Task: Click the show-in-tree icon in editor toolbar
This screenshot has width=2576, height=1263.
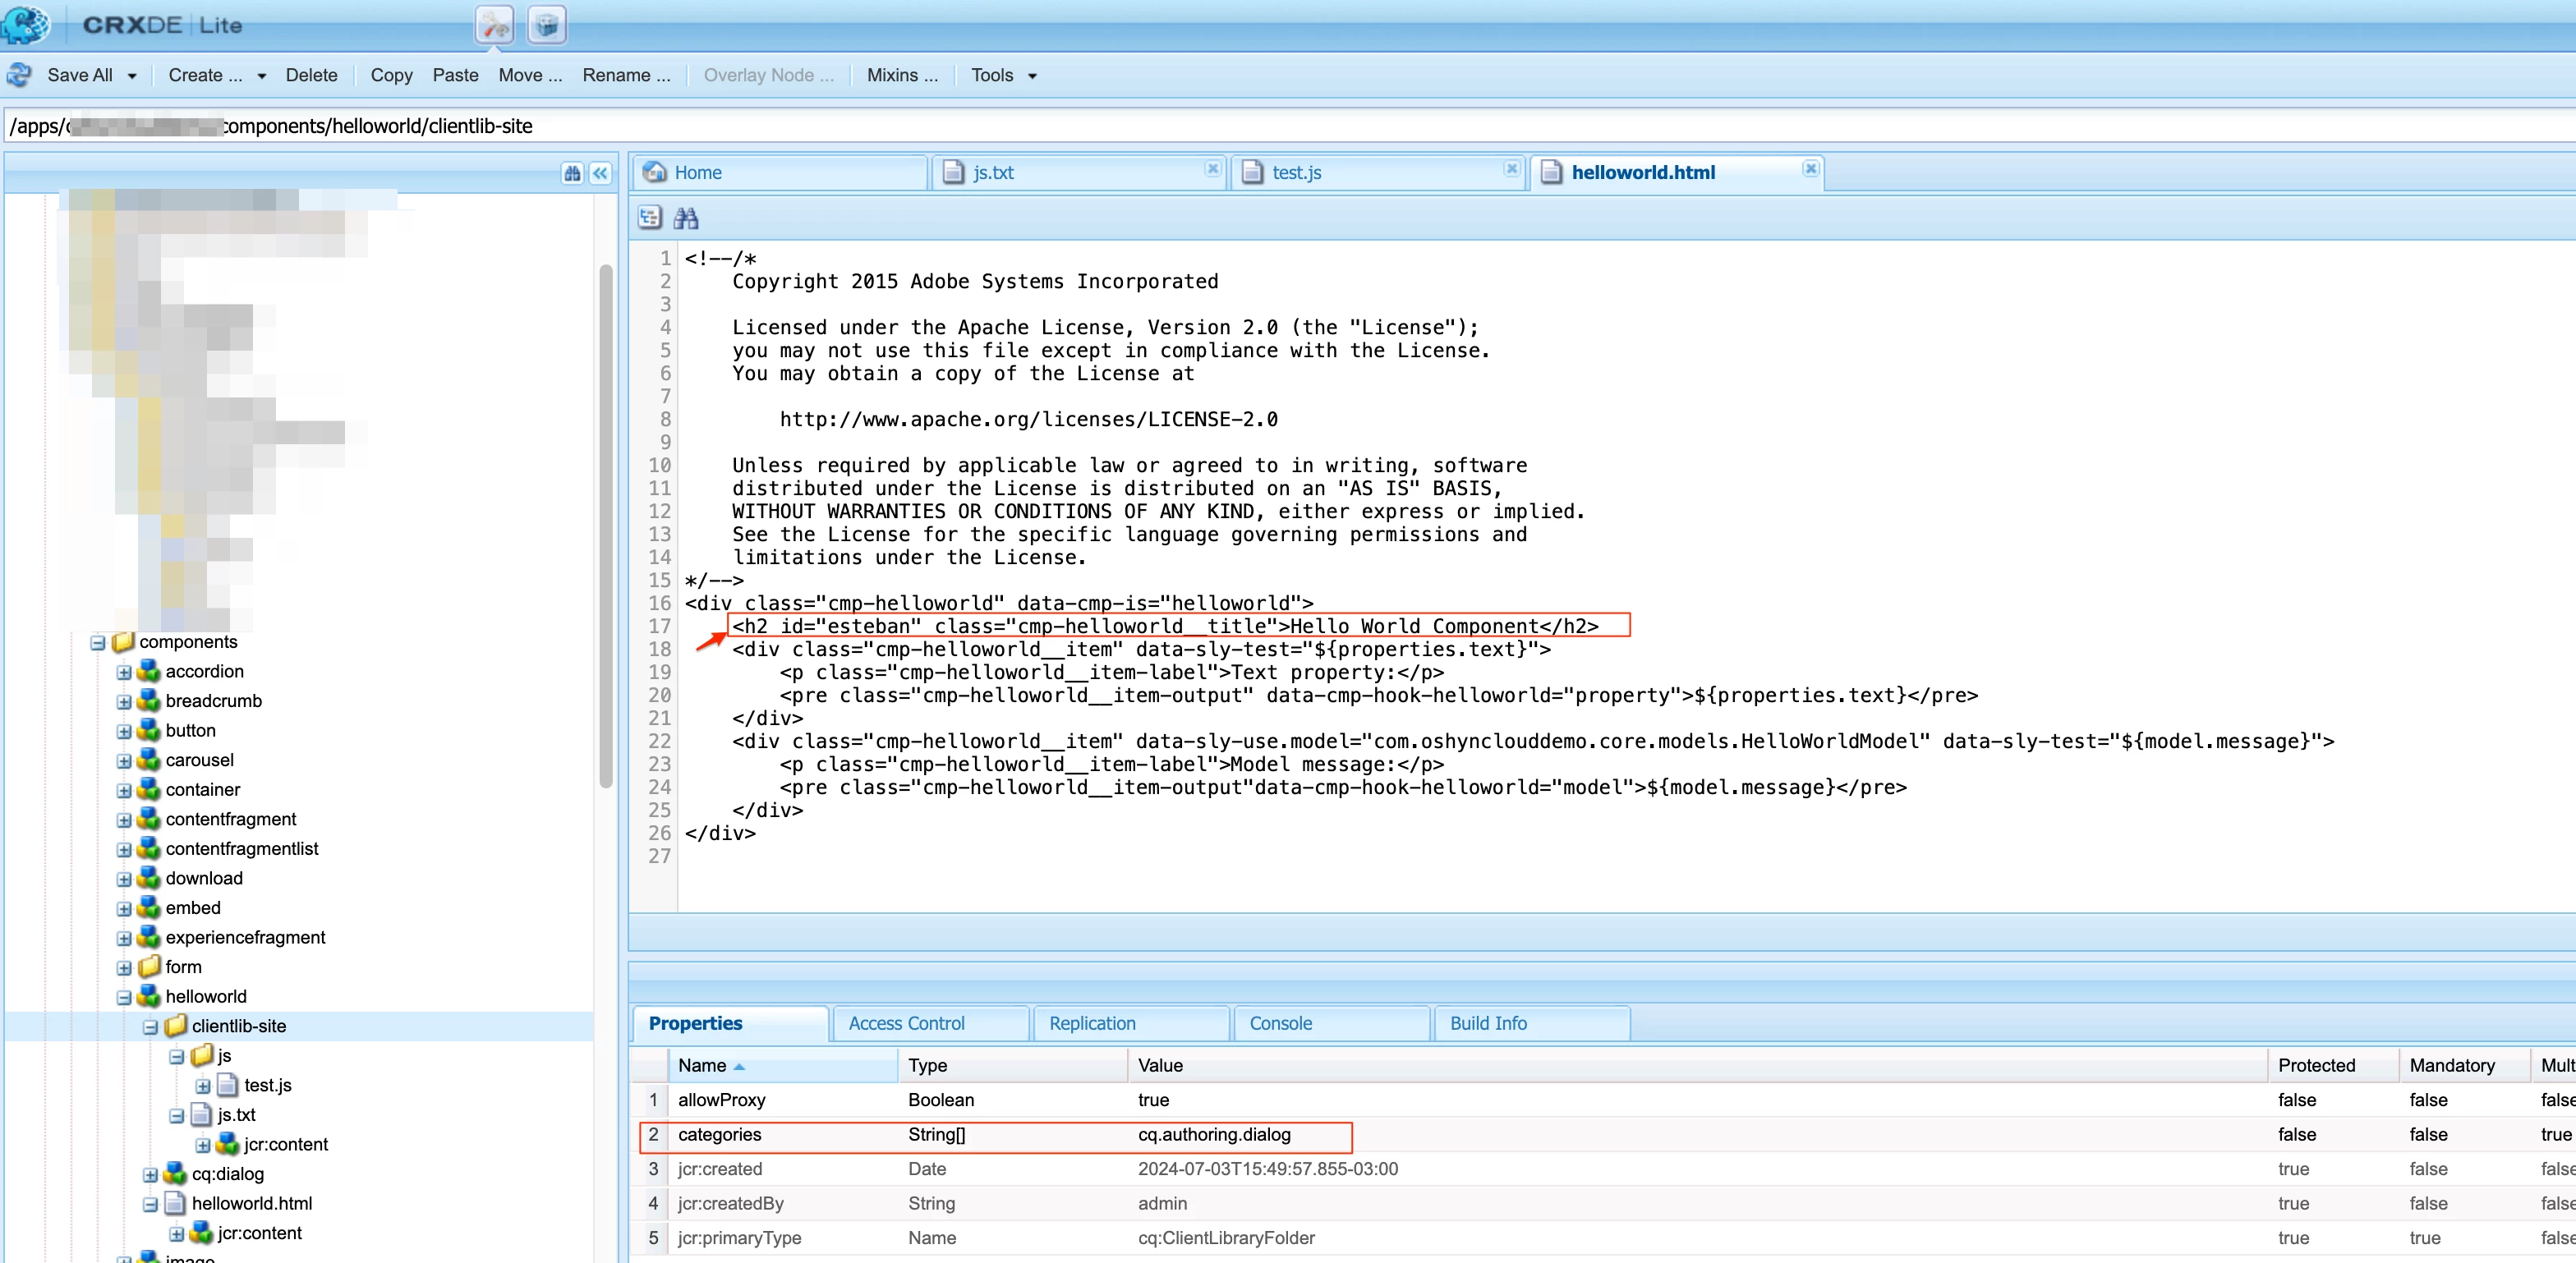Action: (x=650, y=217)
